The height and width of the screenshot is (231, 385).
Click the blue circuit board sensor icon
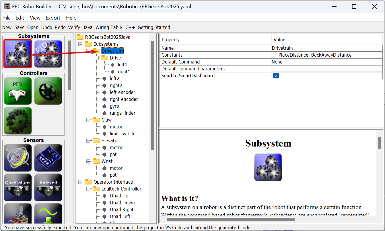(48, 157)
